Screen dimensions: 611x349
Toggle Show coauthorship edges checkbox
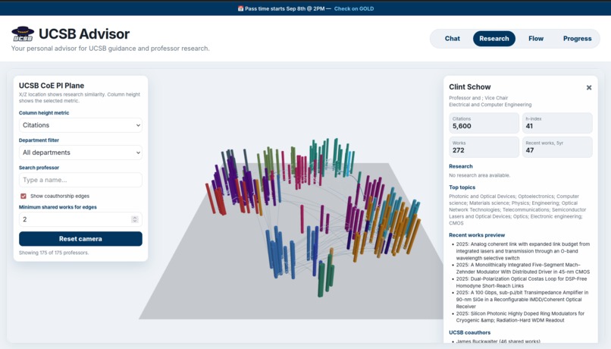(23, 196)
